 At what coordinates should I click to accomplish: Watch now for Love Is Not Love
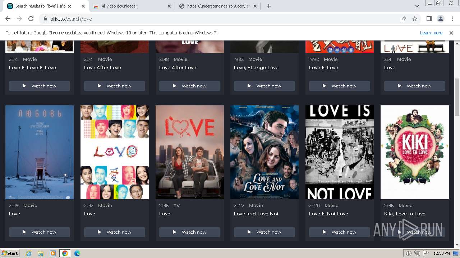click(340, 232)
